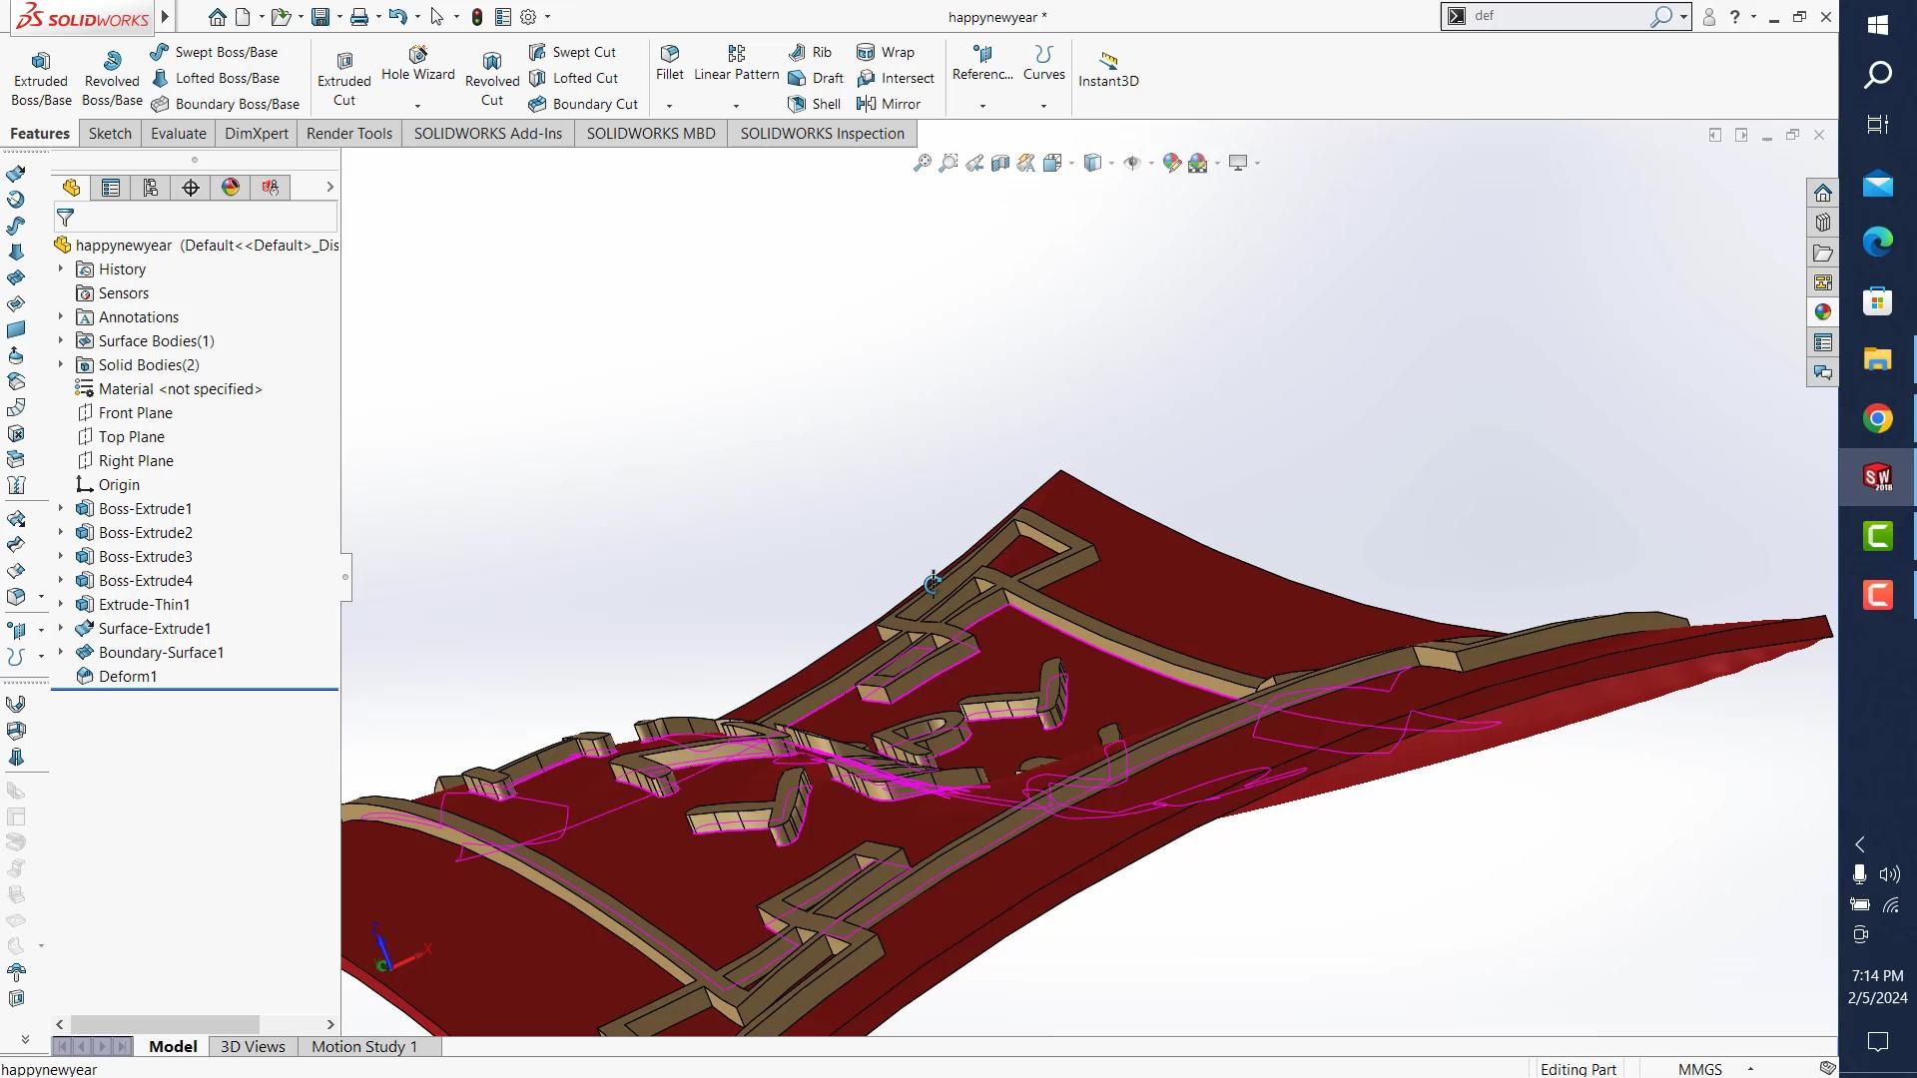This screenshot has height=1078, width=1917.
Task: Open the DimXpertManager tab icon
Action: pyautogui.click(x=191, y=188)
